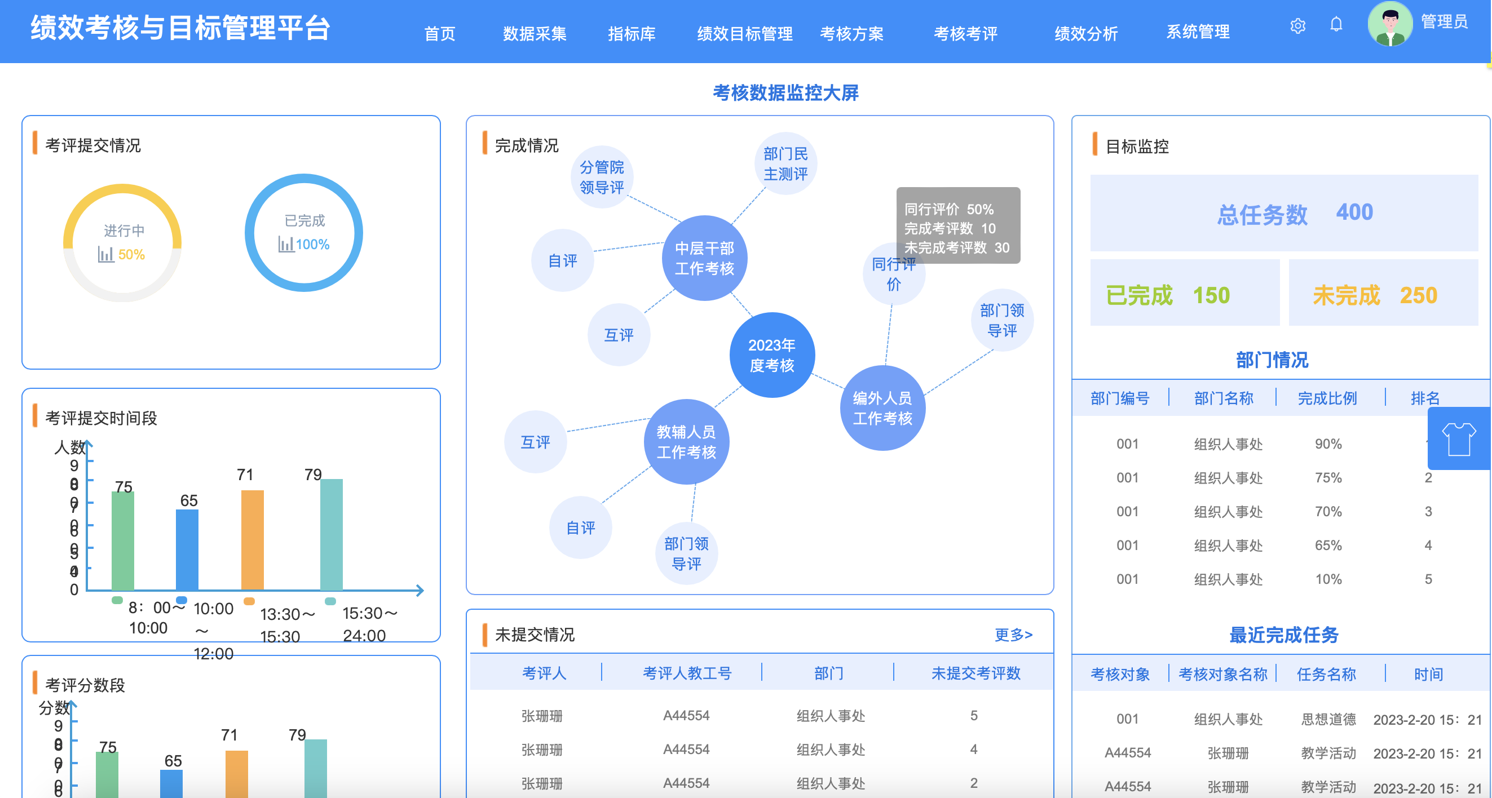1492x798 pixels.
Task: Open the 考核方案 menu
Action: [851, 34]
